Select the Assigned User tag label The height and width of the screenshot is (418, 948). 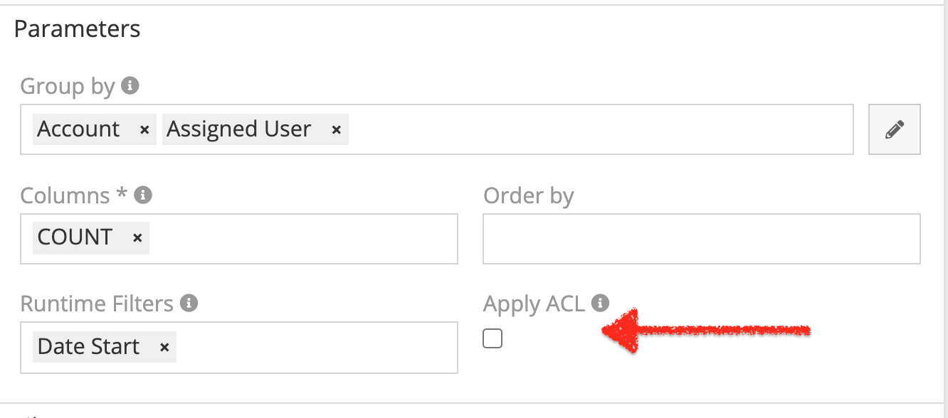(239, 129)
